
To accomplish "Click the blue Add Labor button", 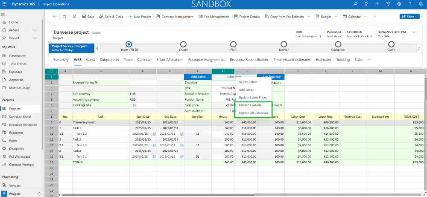I will pyautogui.click(x=198, y=77).
